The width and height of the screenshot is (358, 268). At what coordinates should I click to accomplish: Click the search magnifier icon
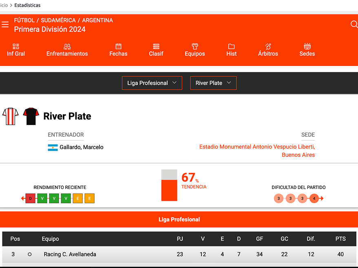tap(354, 24)
